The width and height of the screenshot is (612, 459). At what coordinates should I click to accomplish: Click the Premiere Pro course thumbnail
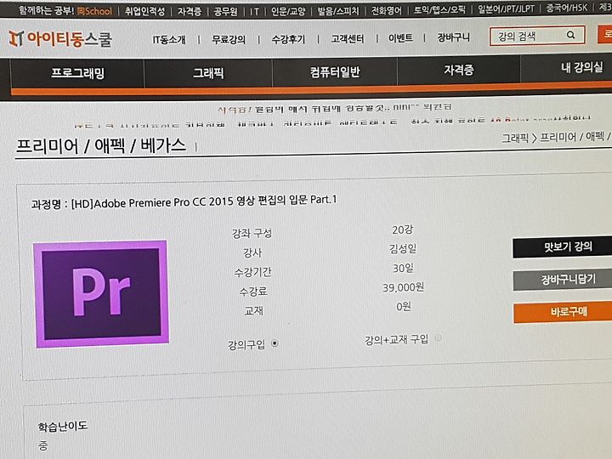coord(101,293)
